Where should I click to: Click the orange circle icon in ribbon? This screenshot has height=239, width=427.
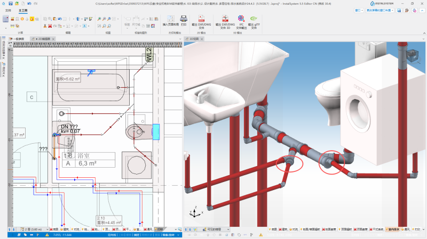click(22, 19)
